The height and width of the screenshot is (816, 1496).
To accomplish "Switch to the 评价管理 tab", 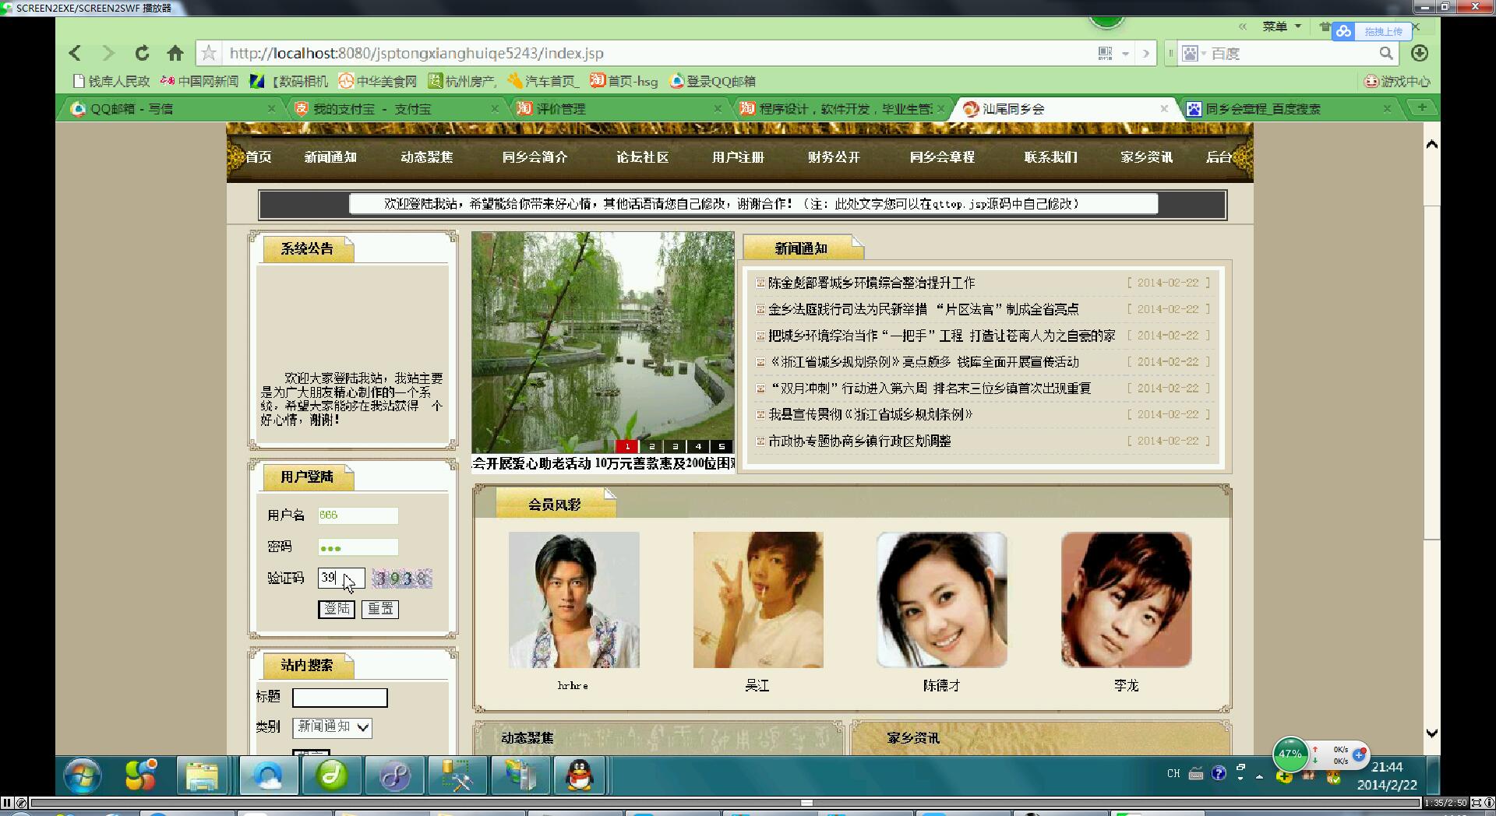I will (x=619, y=108).
